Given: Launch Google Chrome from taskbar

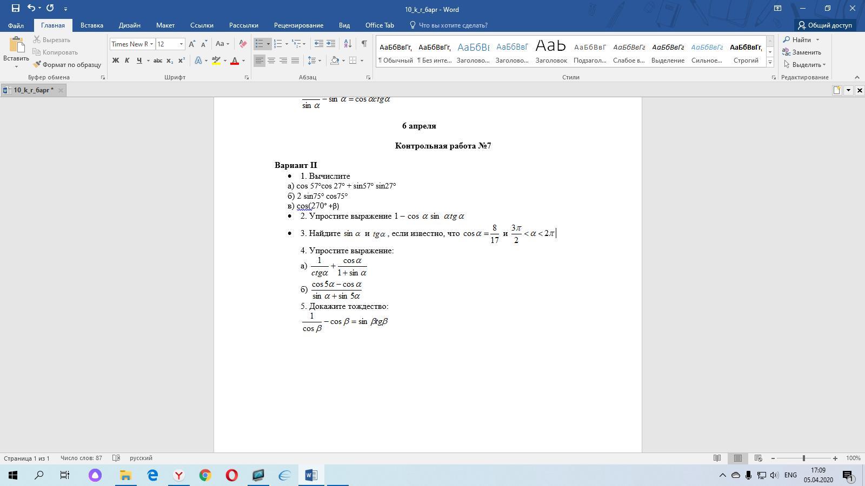Looking at the screenshot, I should [x=205, y=475].
